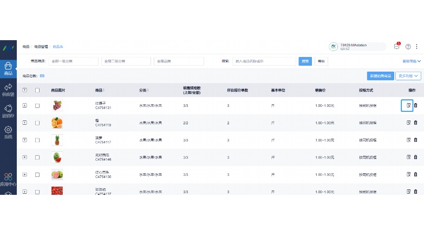
Task: Edit the product C4754137 in the last row
Action: 408,192
